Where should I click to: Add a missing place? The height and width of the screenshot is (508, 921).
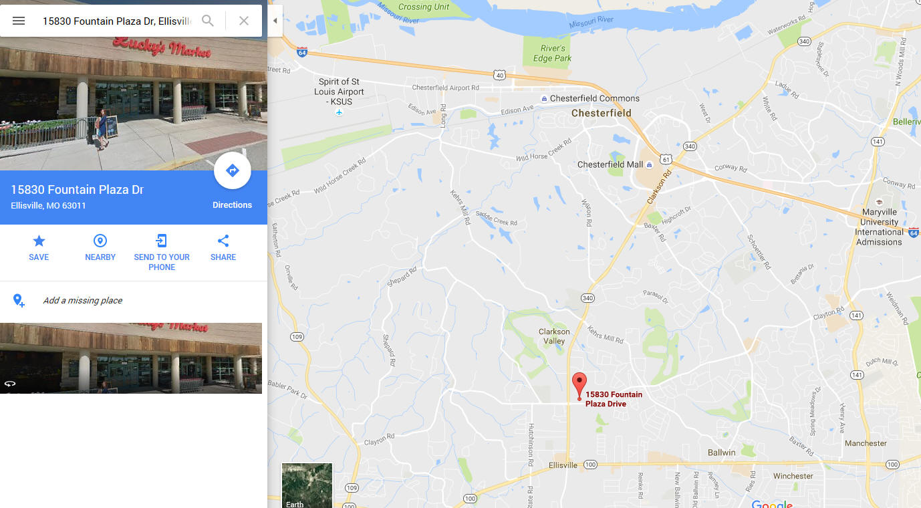tap(82, 301)
